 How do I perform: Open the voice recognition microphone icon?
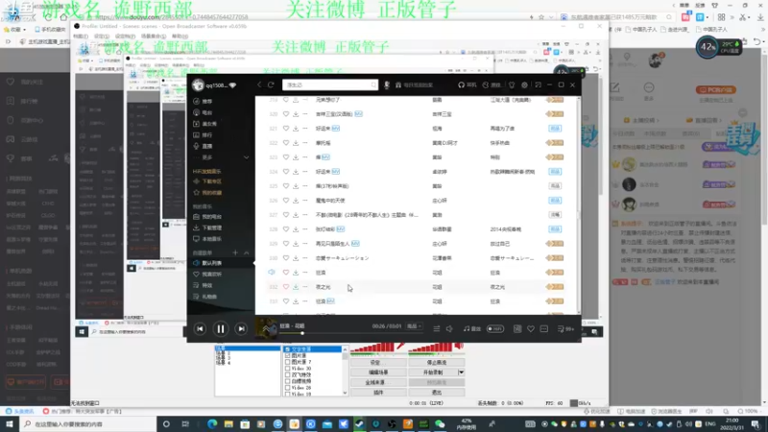point(387,84)
